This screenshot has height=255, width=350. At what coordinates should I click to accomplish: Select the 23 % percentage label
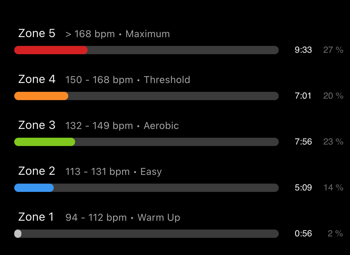pyautogui.click(x=333, y=142)
